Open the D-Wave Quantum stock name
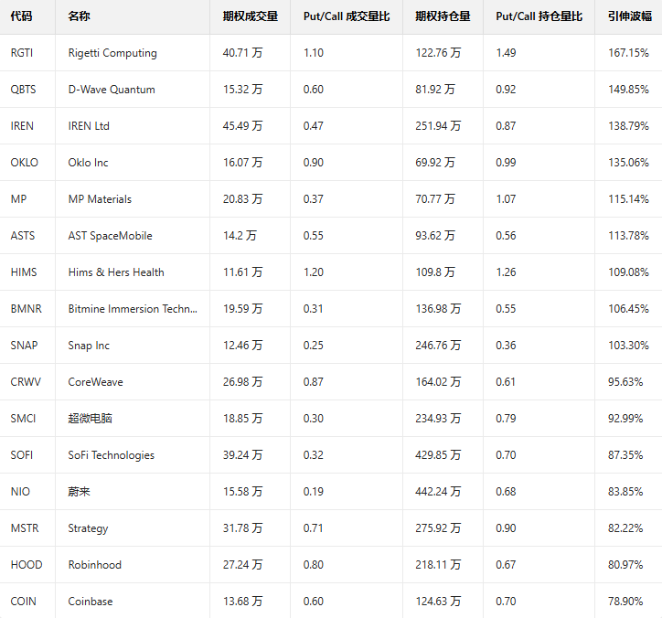Image resolution: width=662 pixels, height=618 pixels. (x=112, y=90)
